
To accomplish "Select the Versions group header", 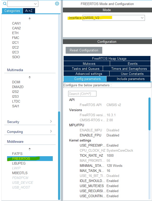I will click(75, 110).
